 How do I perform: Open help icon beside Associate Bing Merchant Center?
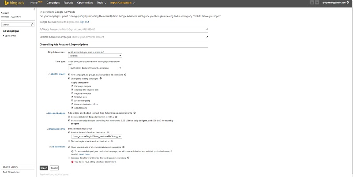point(128,158)
